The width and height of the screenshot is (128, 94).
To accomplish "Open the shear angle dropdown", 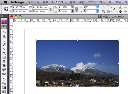I will pos(97,11).
